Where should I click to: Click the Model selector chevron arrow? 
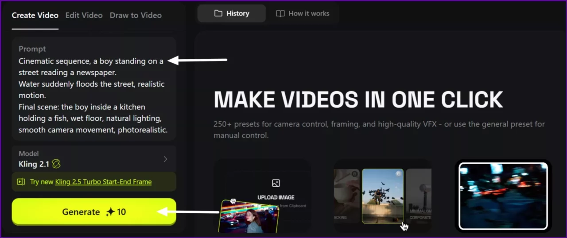pos(165,159)
